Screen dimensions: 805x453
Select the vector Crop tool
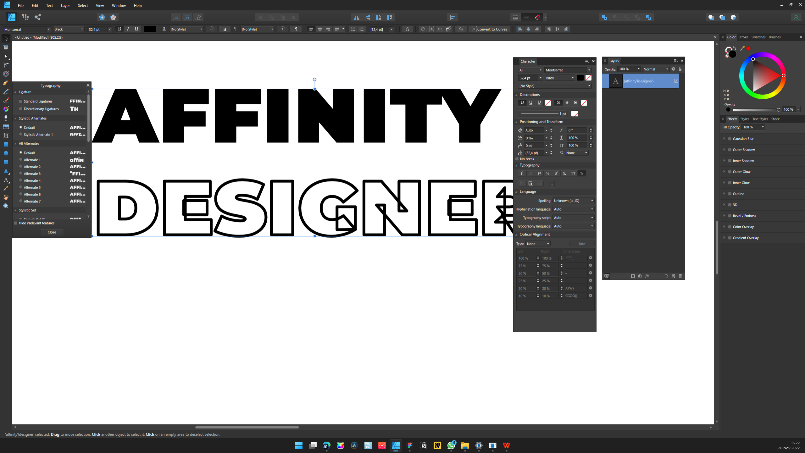(6, 135)
